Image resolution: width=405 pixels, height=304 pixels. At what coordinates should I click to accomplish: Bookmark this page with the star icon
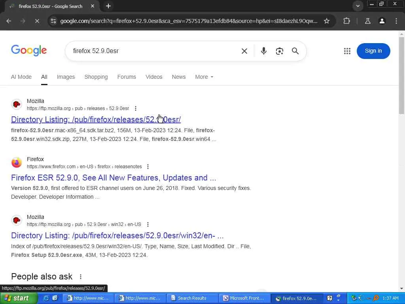coord(327,21)
